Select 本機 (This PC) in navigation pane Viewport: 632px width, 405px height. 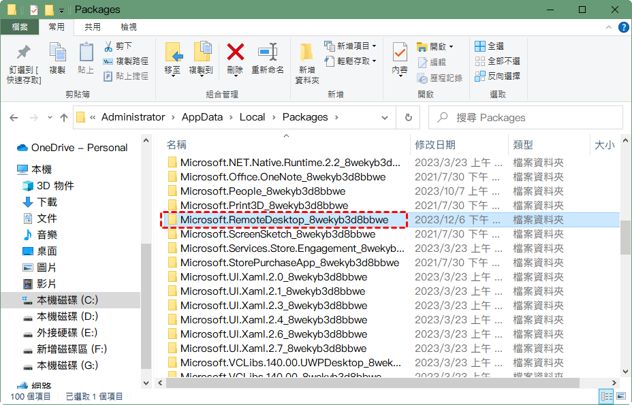34,169
